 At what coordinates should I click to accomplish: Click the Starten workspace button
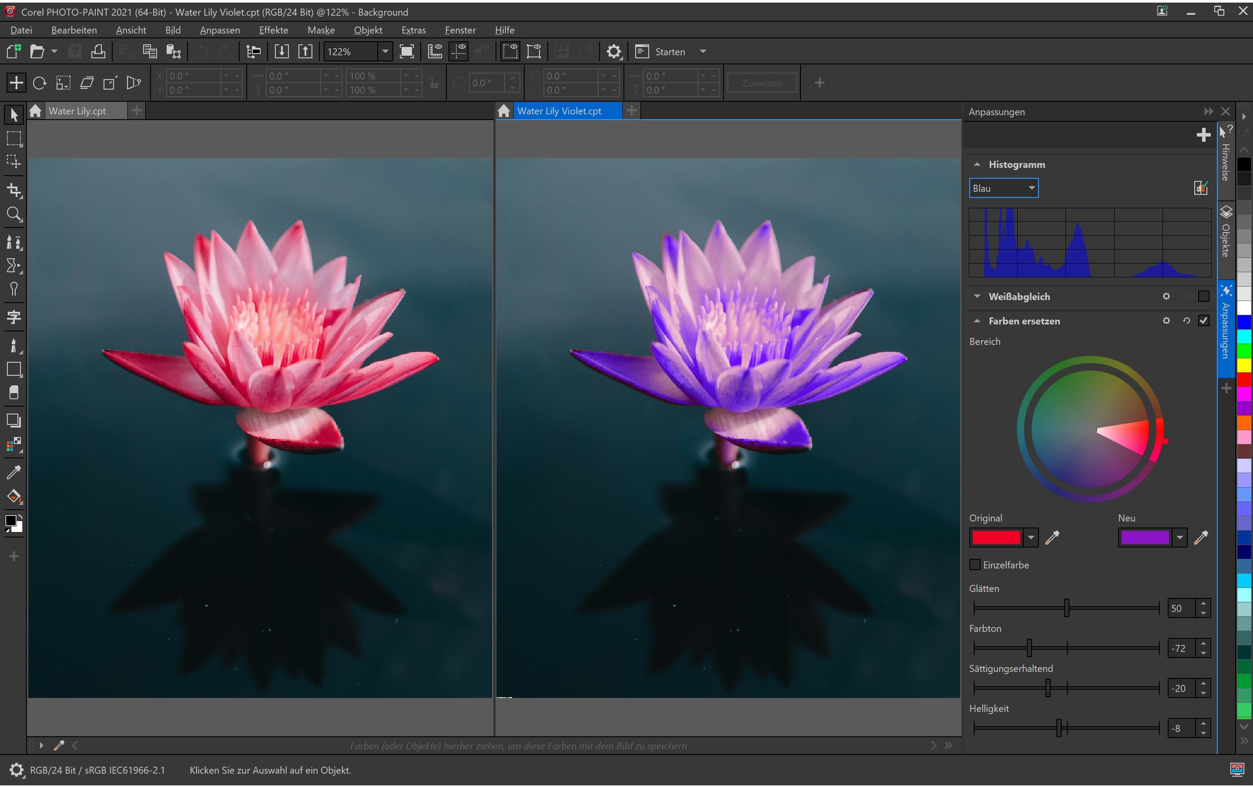(670, 51)
